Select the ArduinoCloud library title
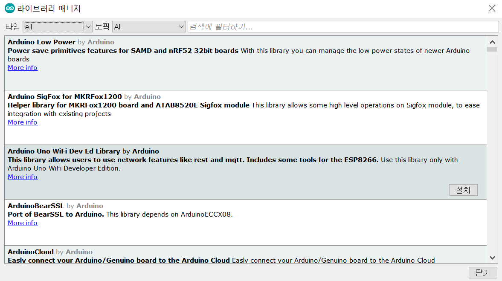Image resolution: width=502 pixels, height=281 pixels. tap(31, 252)
